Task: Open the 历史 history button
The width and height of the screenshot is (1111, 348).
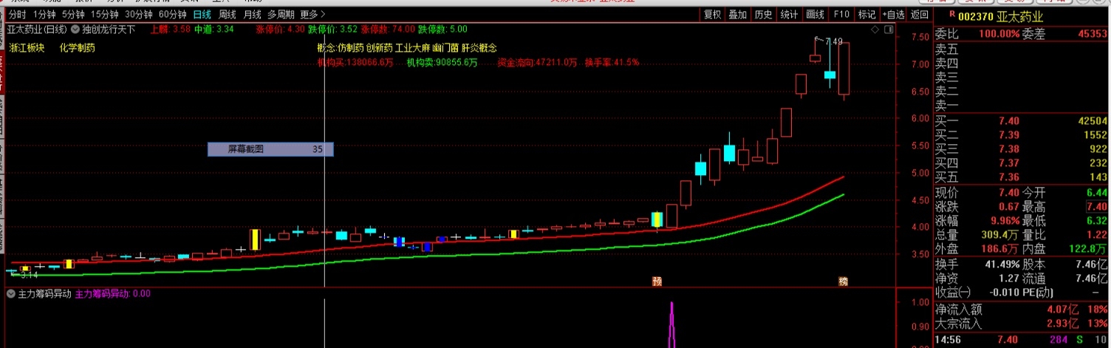Action: tap(763, 14)
